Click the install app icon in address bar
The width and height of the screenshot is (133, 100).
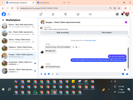[x=115, y=8]
